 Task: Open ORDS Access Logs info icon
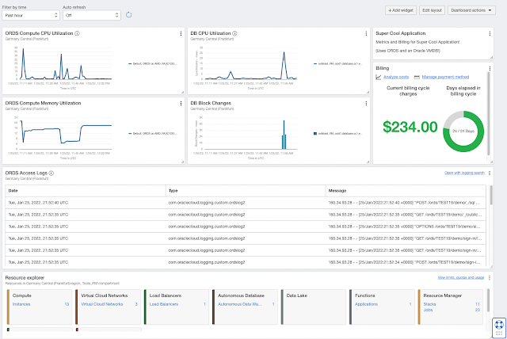[51, 173]
